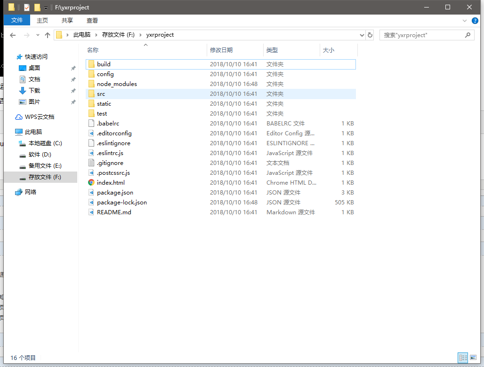Click the .babelrc file icon
Screen dimensions: 484x367
point(91,123)
